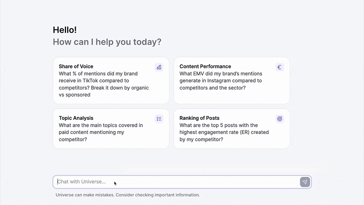Click the euro icon on Content Performance
Viewport: 364px width, 205px height.
tap(279, 67)
